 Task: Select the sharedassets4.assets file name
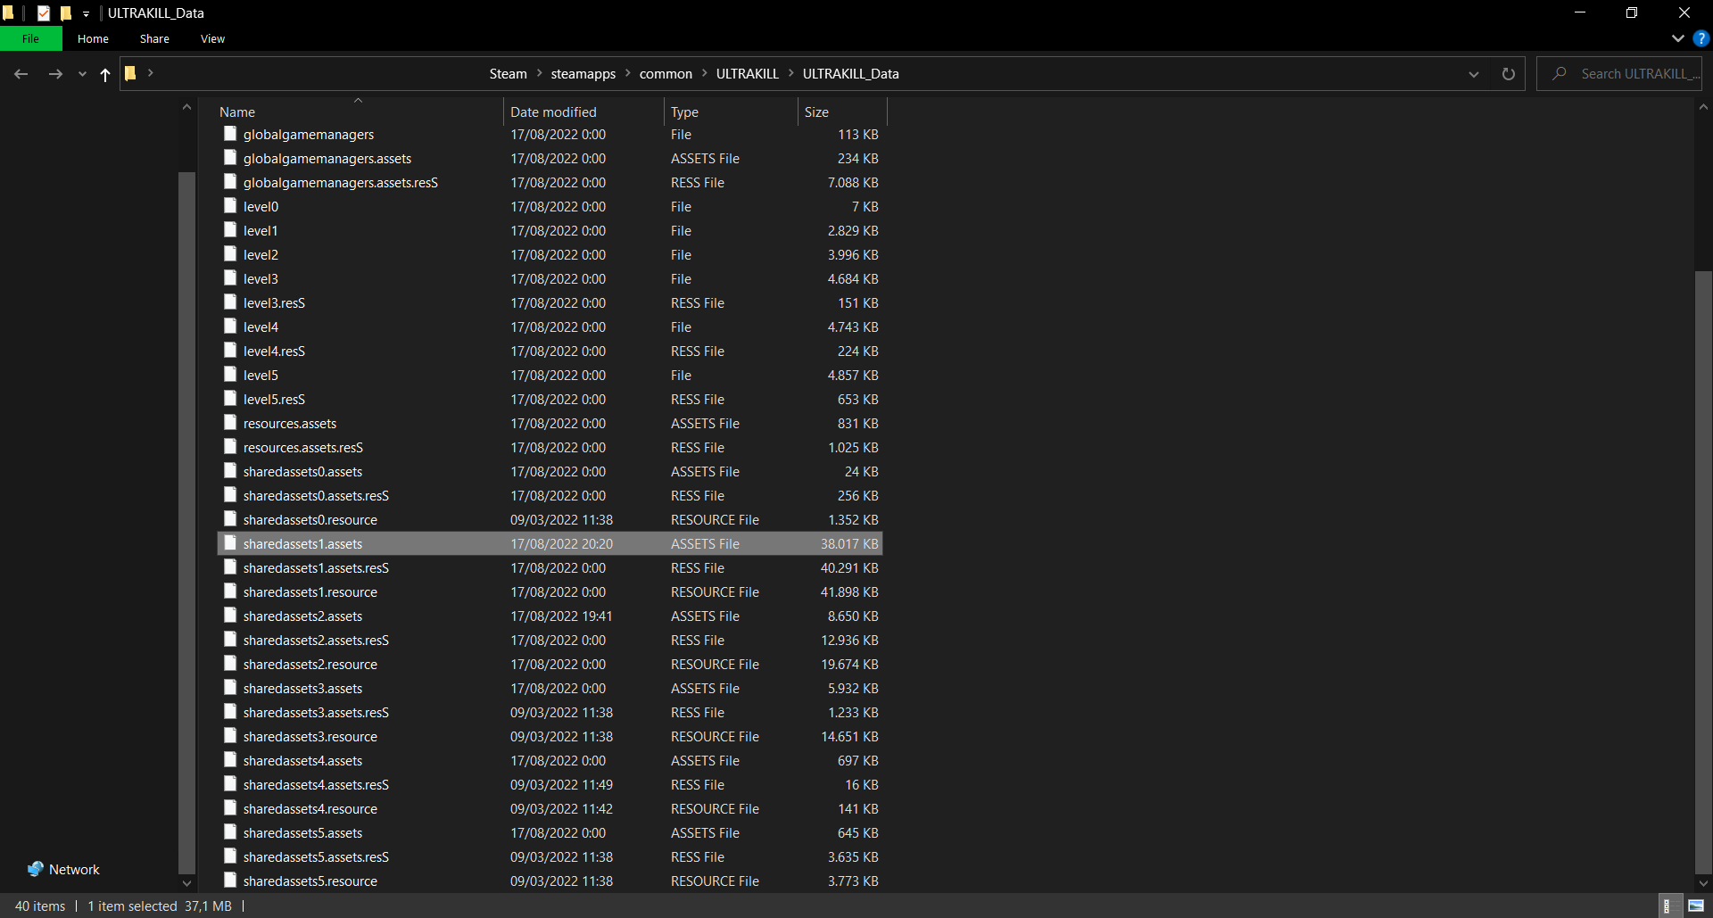pyautogui.click(x=302, y=761)
